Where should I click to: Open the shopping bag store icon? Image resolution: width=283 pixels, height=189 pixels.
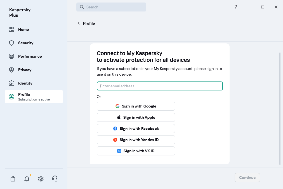point(13,179)
